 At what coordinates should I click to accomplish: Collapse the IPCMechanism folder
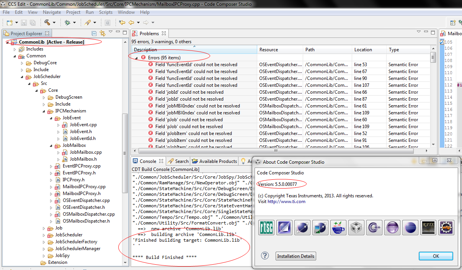pyautogui.click(x=44, y=111)
